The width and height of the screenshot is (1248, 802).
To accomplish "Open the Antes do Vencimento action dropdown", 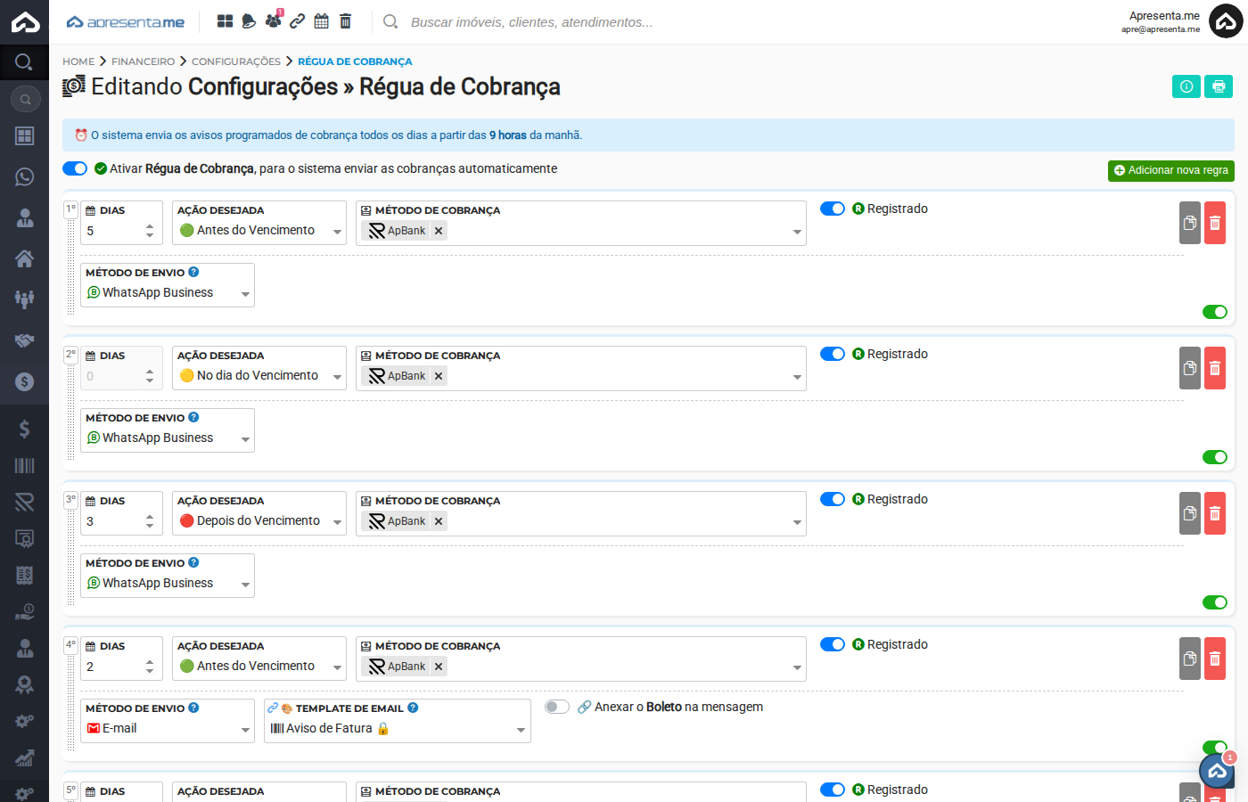I will (x=259, y=229).
